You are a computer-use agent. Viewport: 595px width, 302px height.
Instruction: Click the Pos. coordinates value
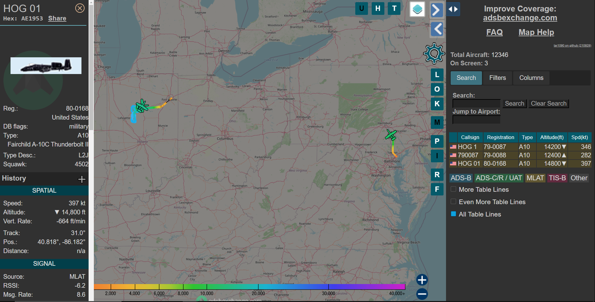(61, 242)
